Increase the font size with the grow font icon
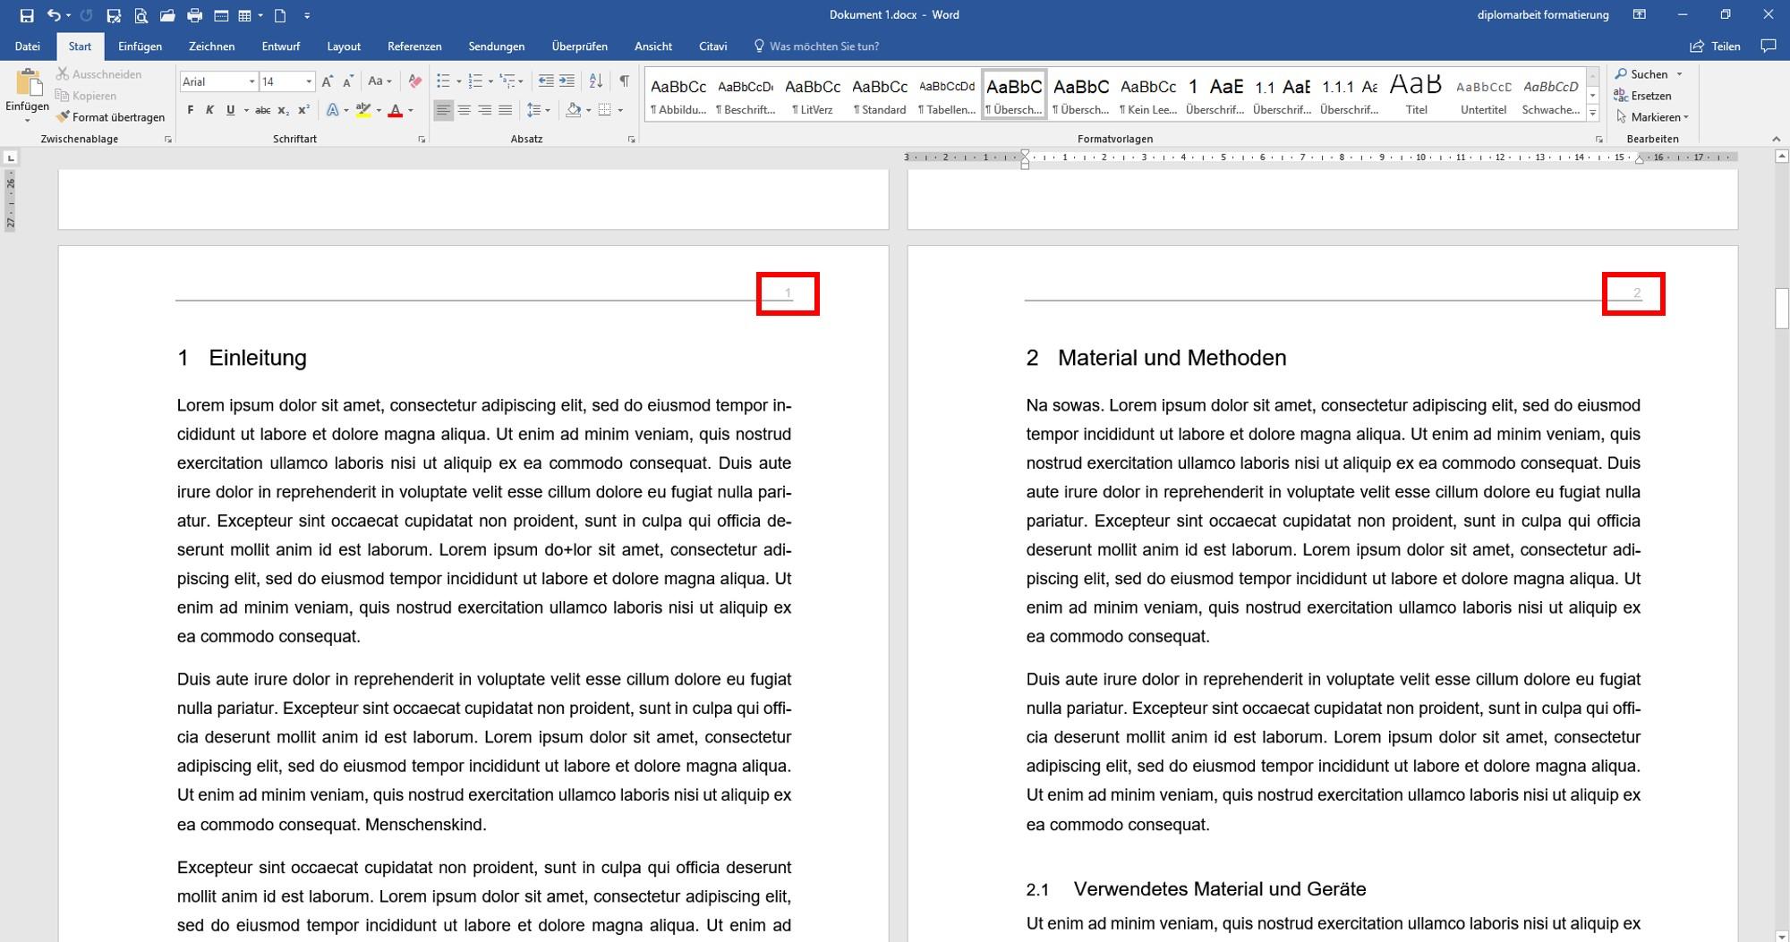This screenshot has width=1790, height=942. click(x=328, y=81)
